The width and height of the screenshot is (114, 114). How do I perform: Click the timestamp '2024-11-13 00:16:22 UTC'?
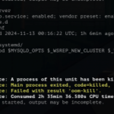[x=40, y=34]
